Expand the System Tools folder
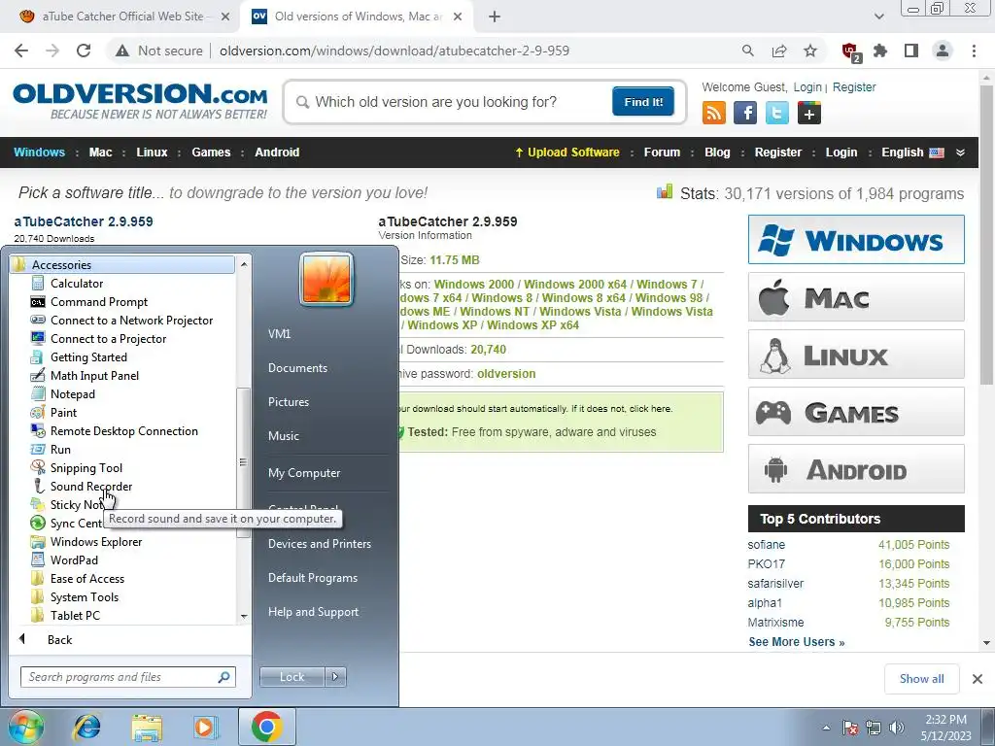 pyautogui.click(x=84, y=597)
